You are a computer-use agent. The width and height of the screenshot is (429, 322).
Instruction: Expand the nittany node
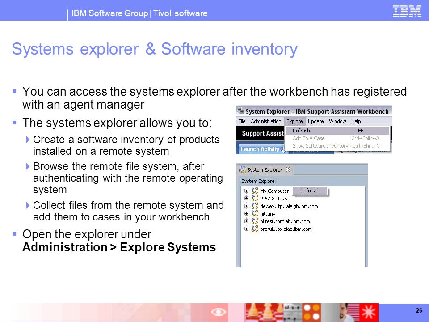pos(246,214)
